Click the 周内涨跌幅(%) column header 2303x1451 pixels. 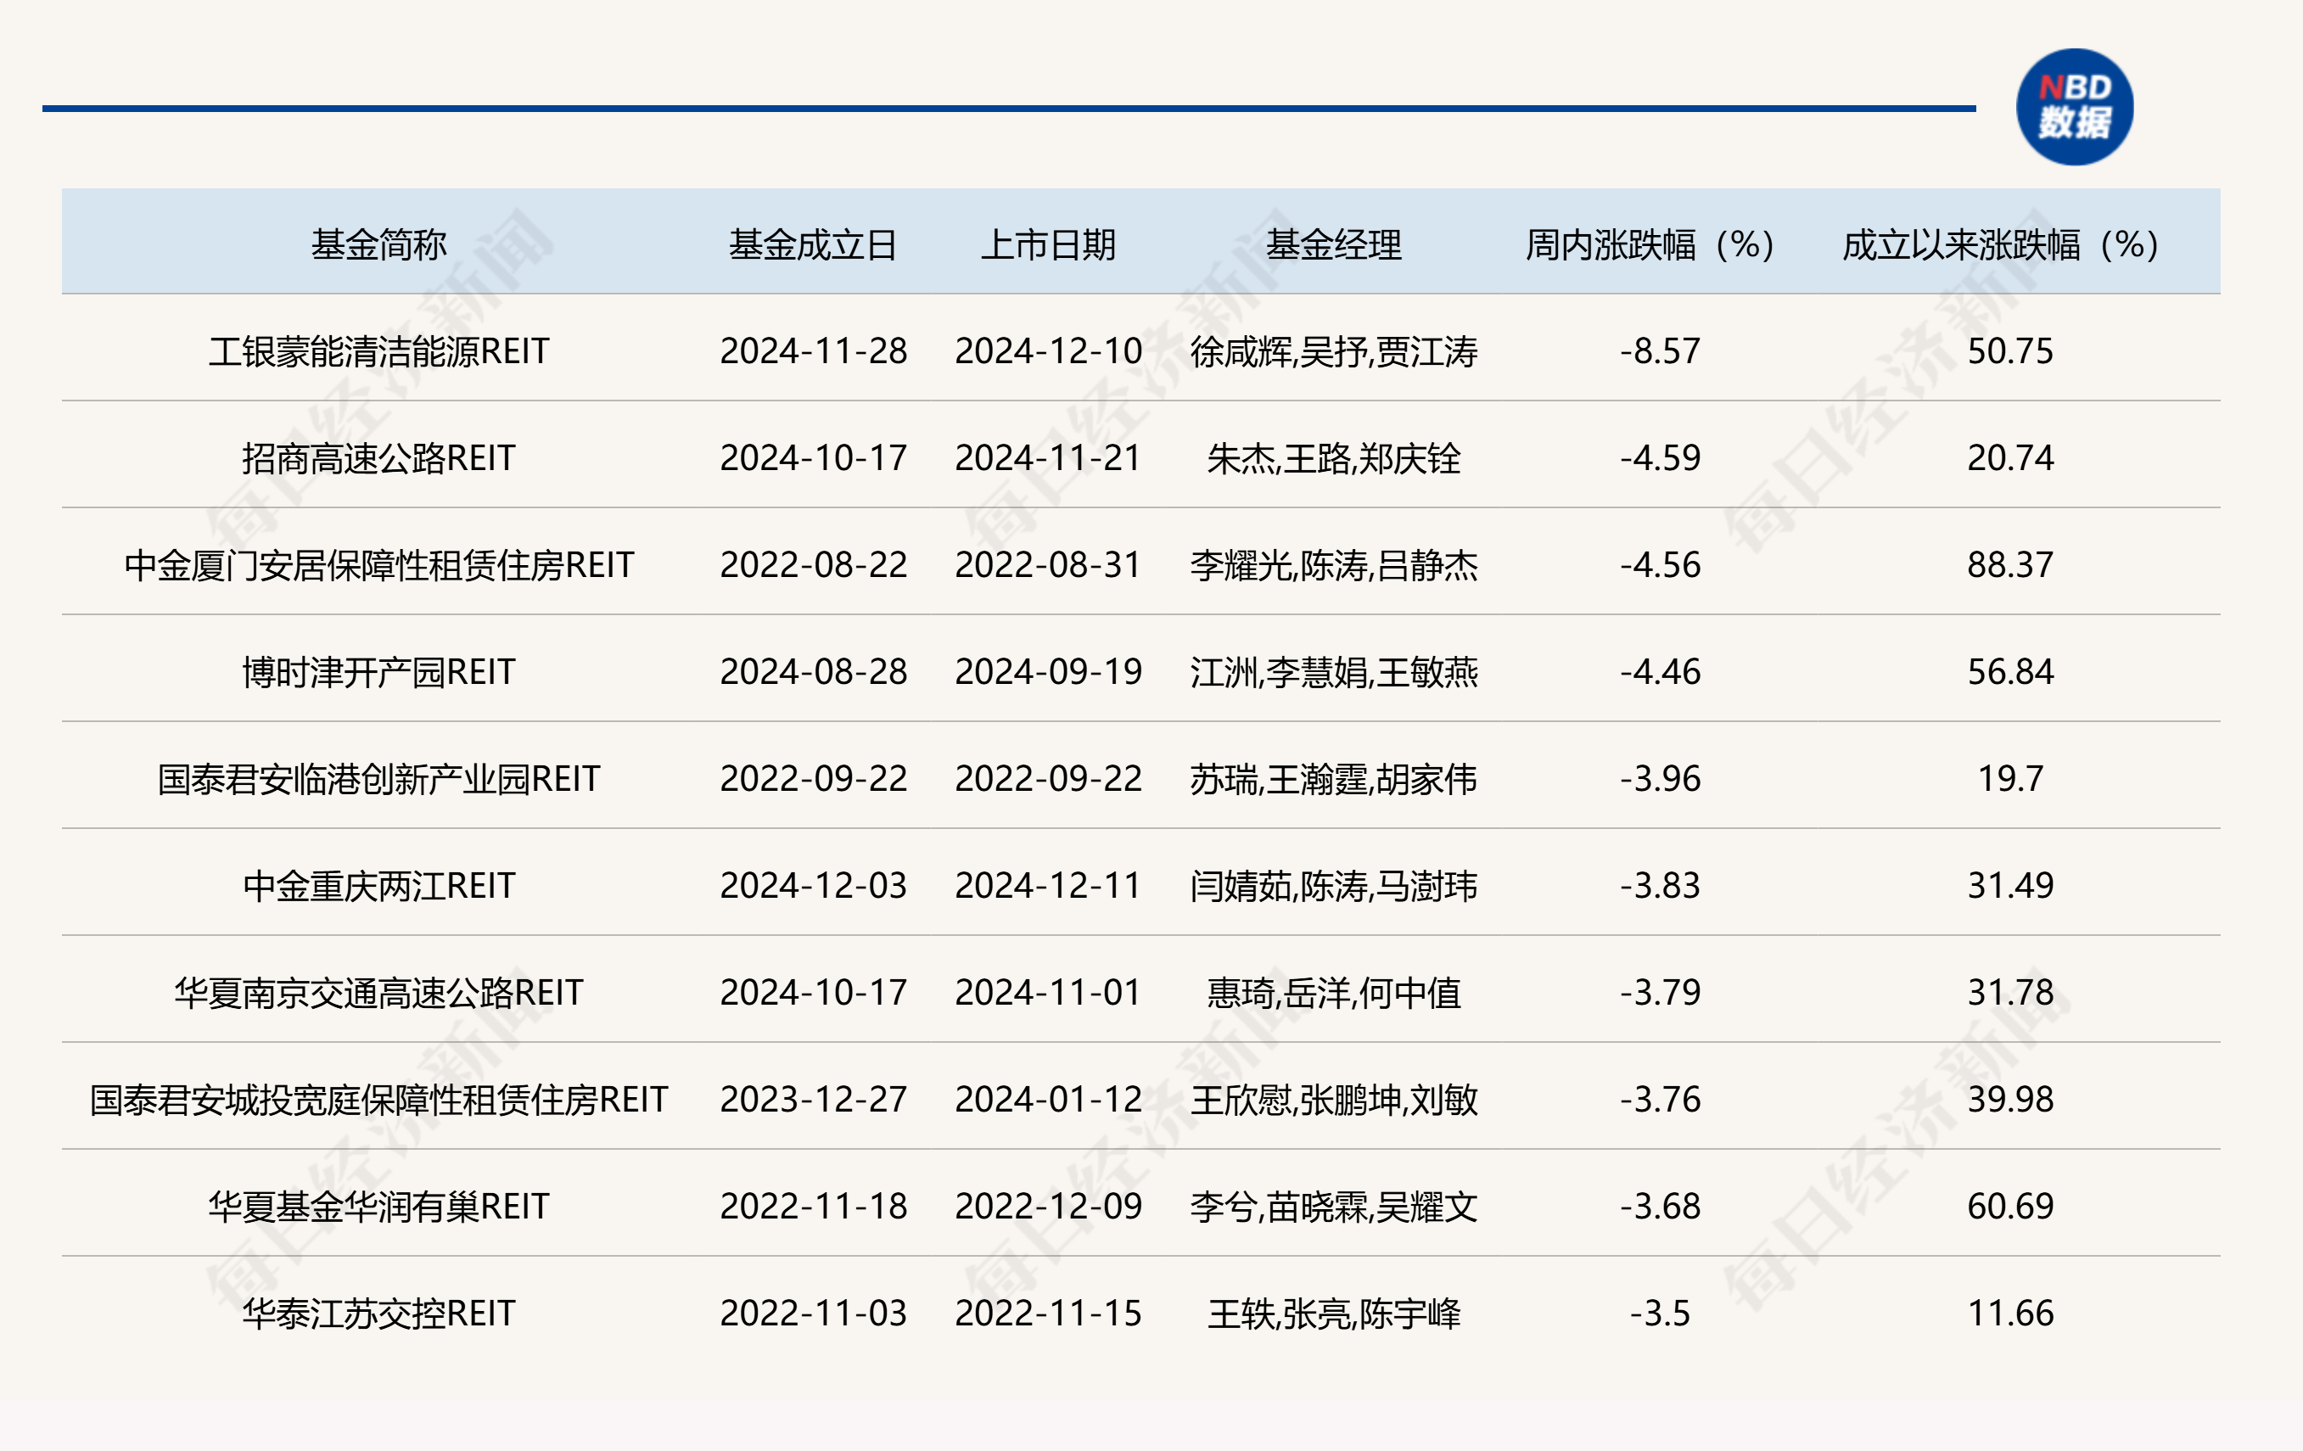[x=1650, y=245]
